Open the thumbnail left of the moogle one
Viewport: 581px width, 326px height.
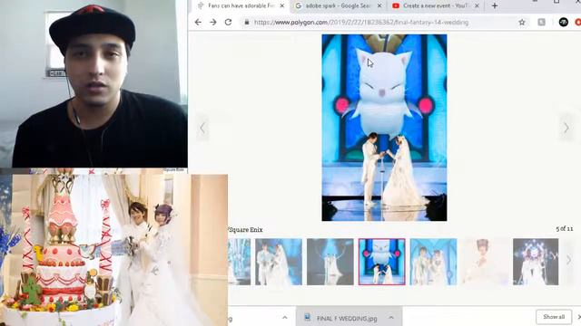[330, 262]
